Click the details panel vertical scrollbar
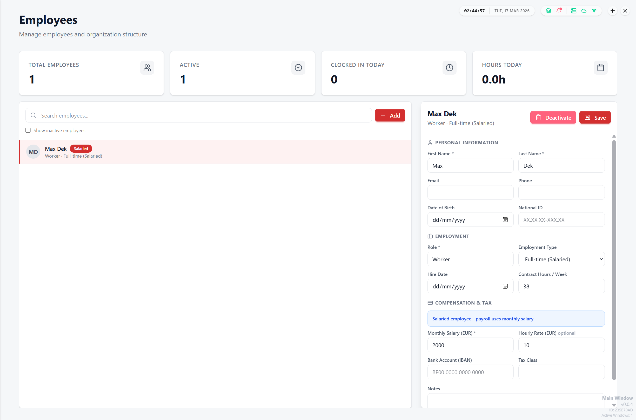The width and height of the screenshot is (636, 420). coord(614,259)
